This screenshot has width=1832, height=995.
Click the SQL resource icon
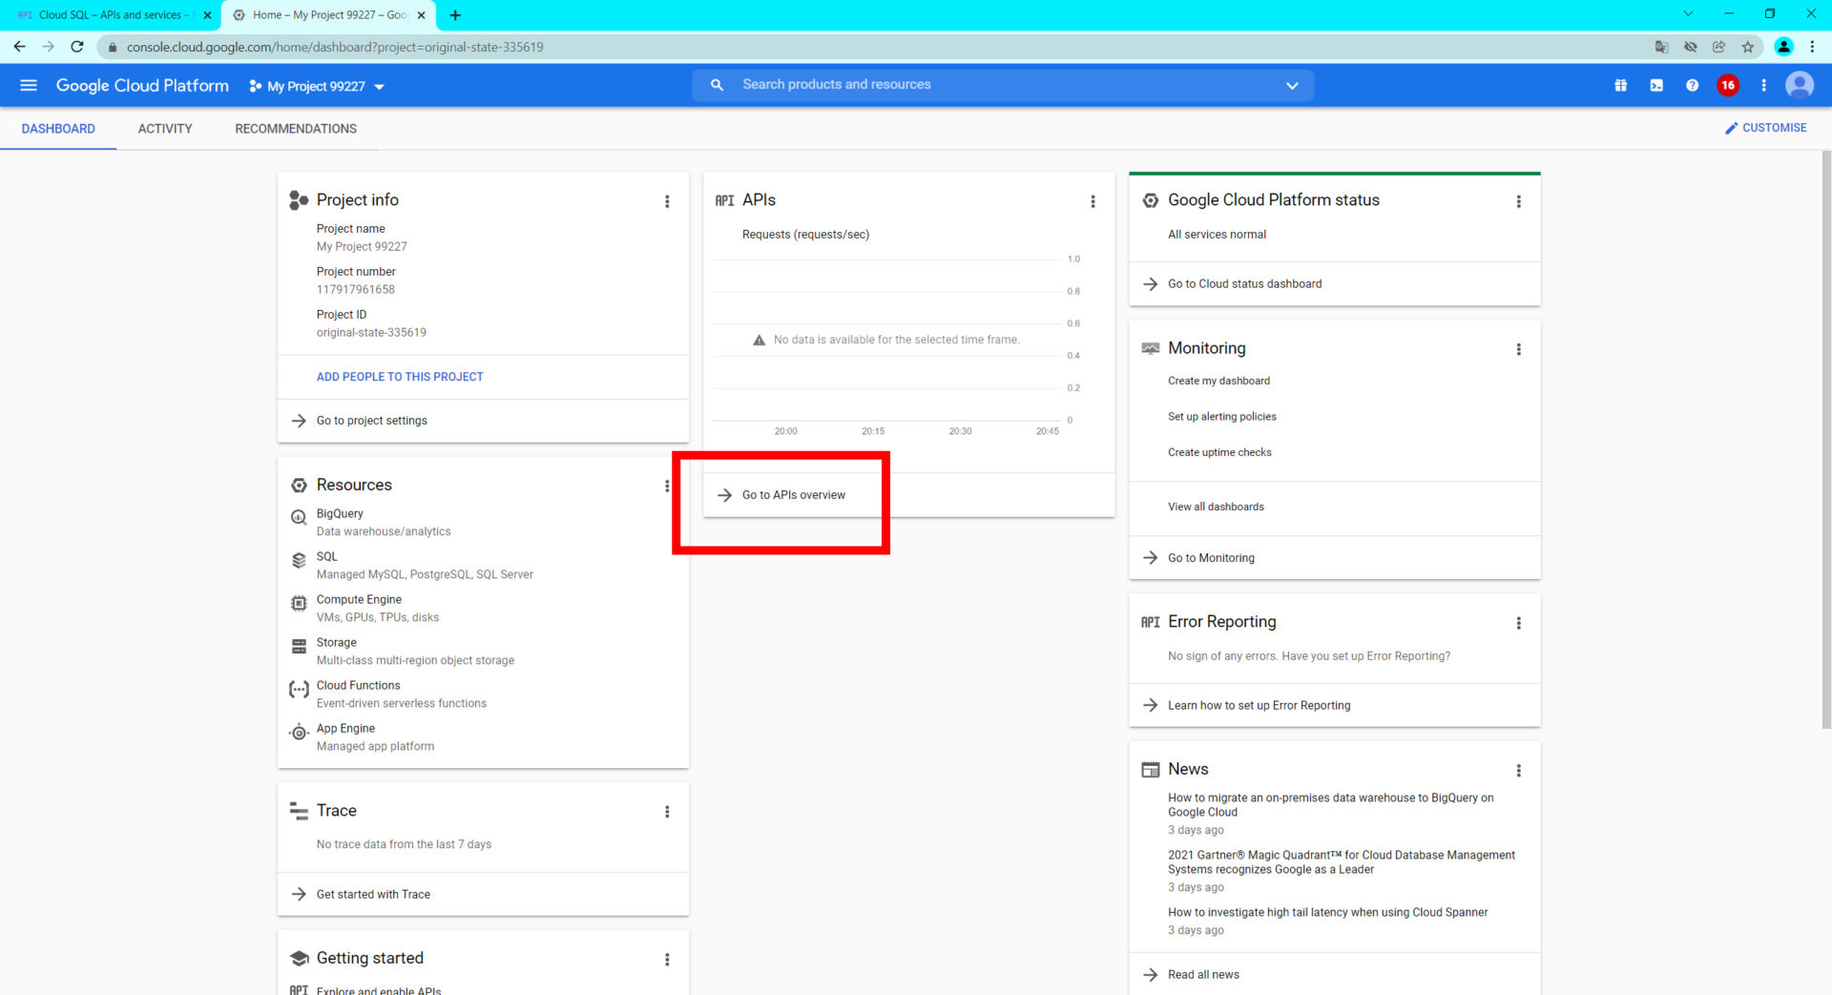299,561
